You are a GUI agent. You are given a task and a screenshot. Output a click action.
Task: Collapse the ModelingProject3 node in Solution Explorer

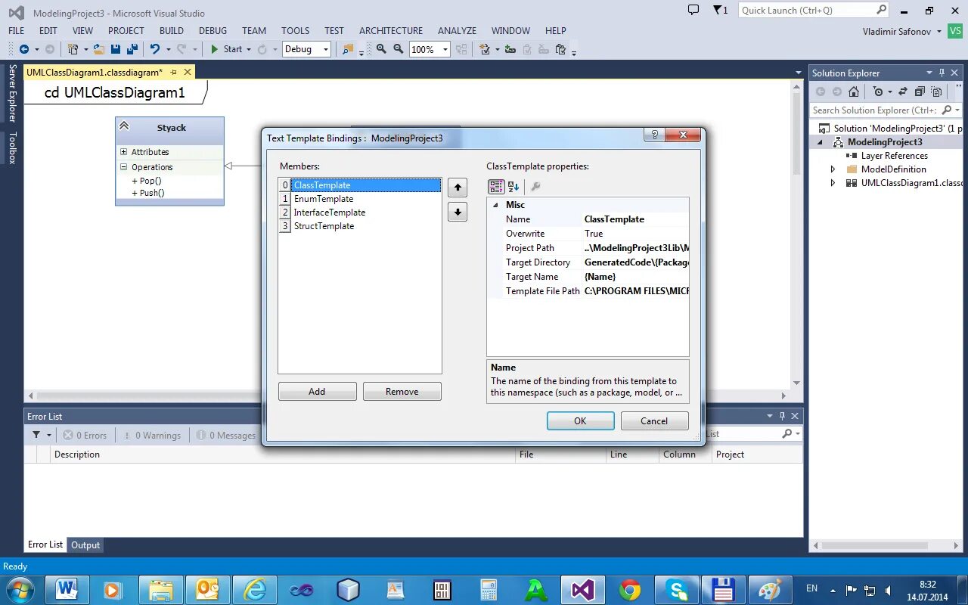pyautogui.click(x=820, y=142)
